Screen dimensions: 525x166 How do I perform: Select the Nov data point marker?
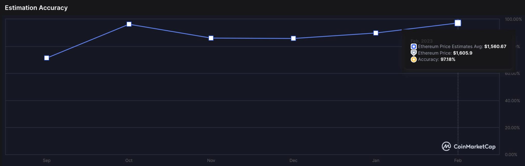tap(211, 38)
